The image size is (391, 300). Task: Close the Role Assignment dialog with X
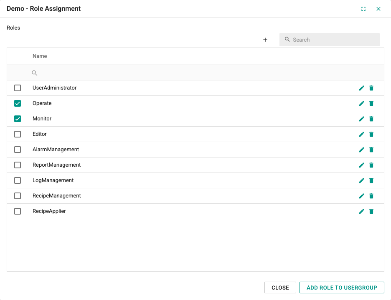[x=378, y=9]
